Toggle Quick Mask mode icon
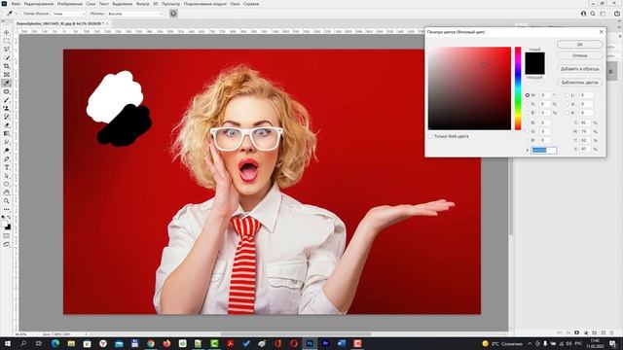Viewport: 623px width, 350px height. (x=7, y=235)
